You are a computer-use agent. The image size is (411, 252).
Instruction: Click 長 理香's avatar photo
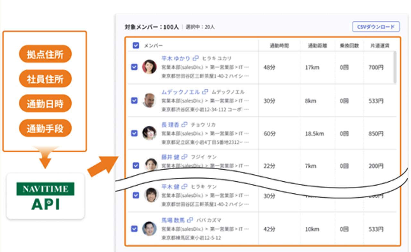coord(149,132)
